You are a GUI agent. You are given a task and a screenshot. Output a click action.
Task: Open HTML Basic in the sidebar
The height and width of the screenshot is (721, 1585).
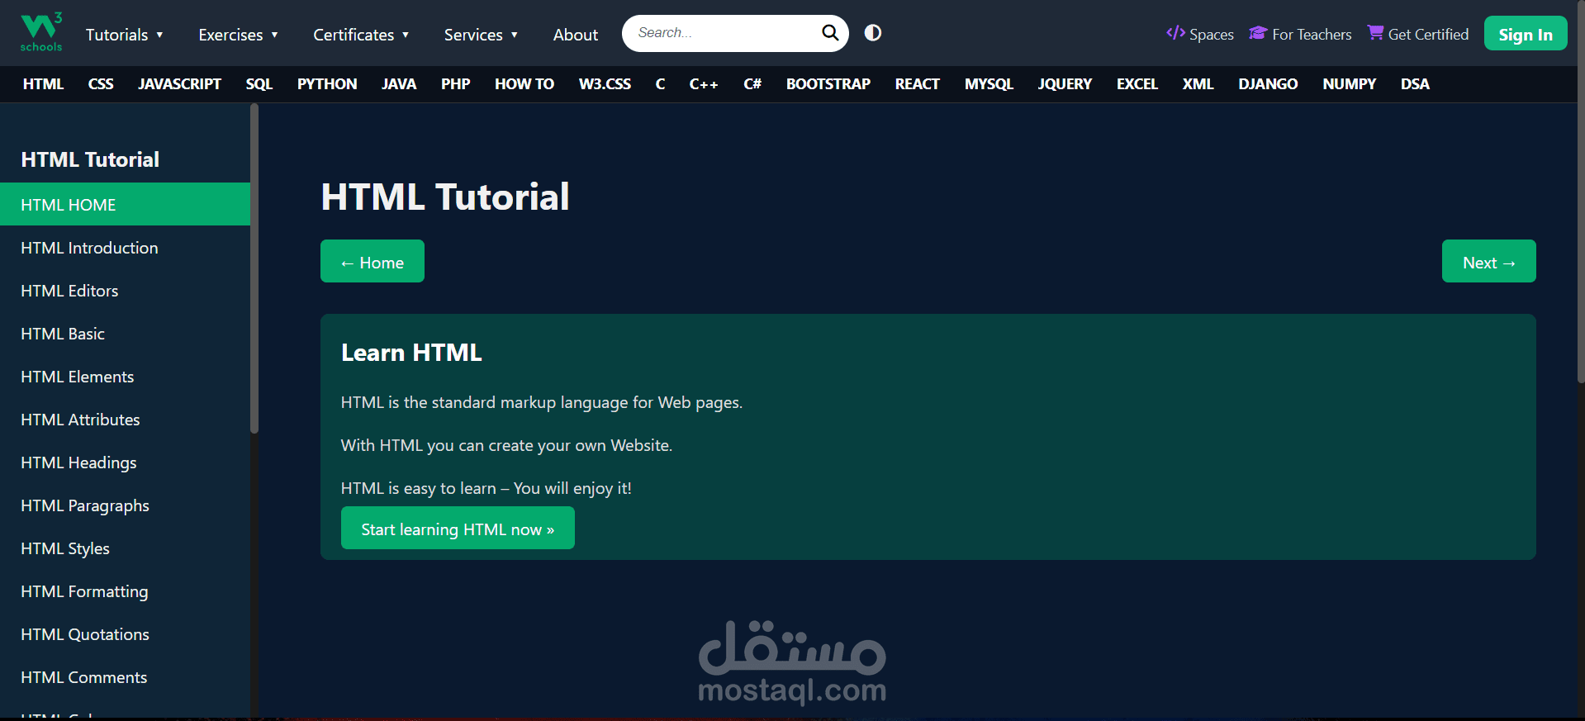125,334
